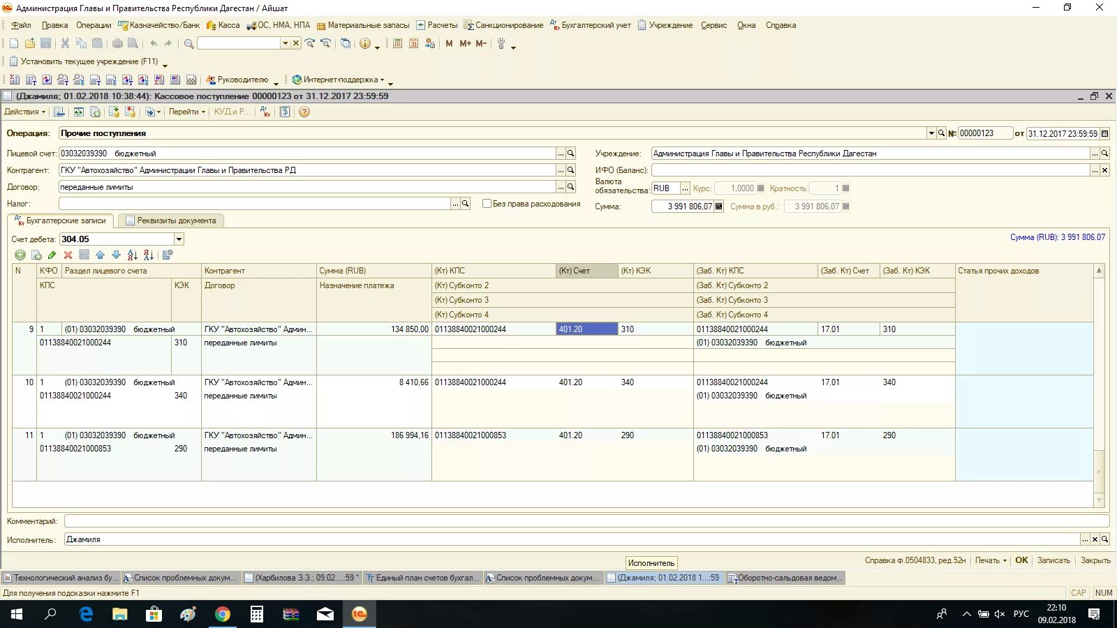Clear the ИФО (Баланс) field
This screenshot has height=628, width=1117.
[x=1104, y=170]
